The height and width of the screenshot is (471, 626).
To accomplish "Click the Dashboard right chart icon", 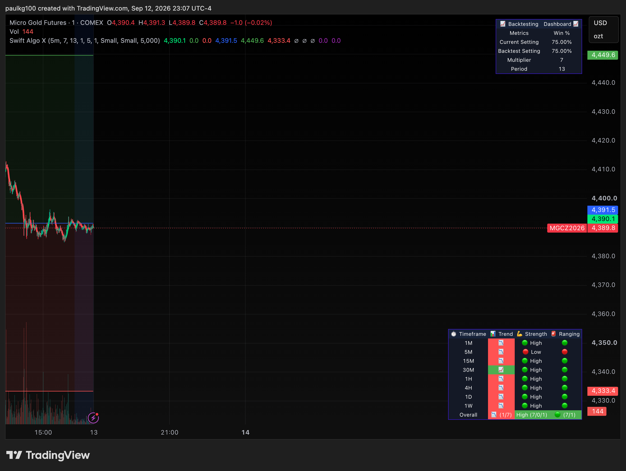I will coord(576,24).
